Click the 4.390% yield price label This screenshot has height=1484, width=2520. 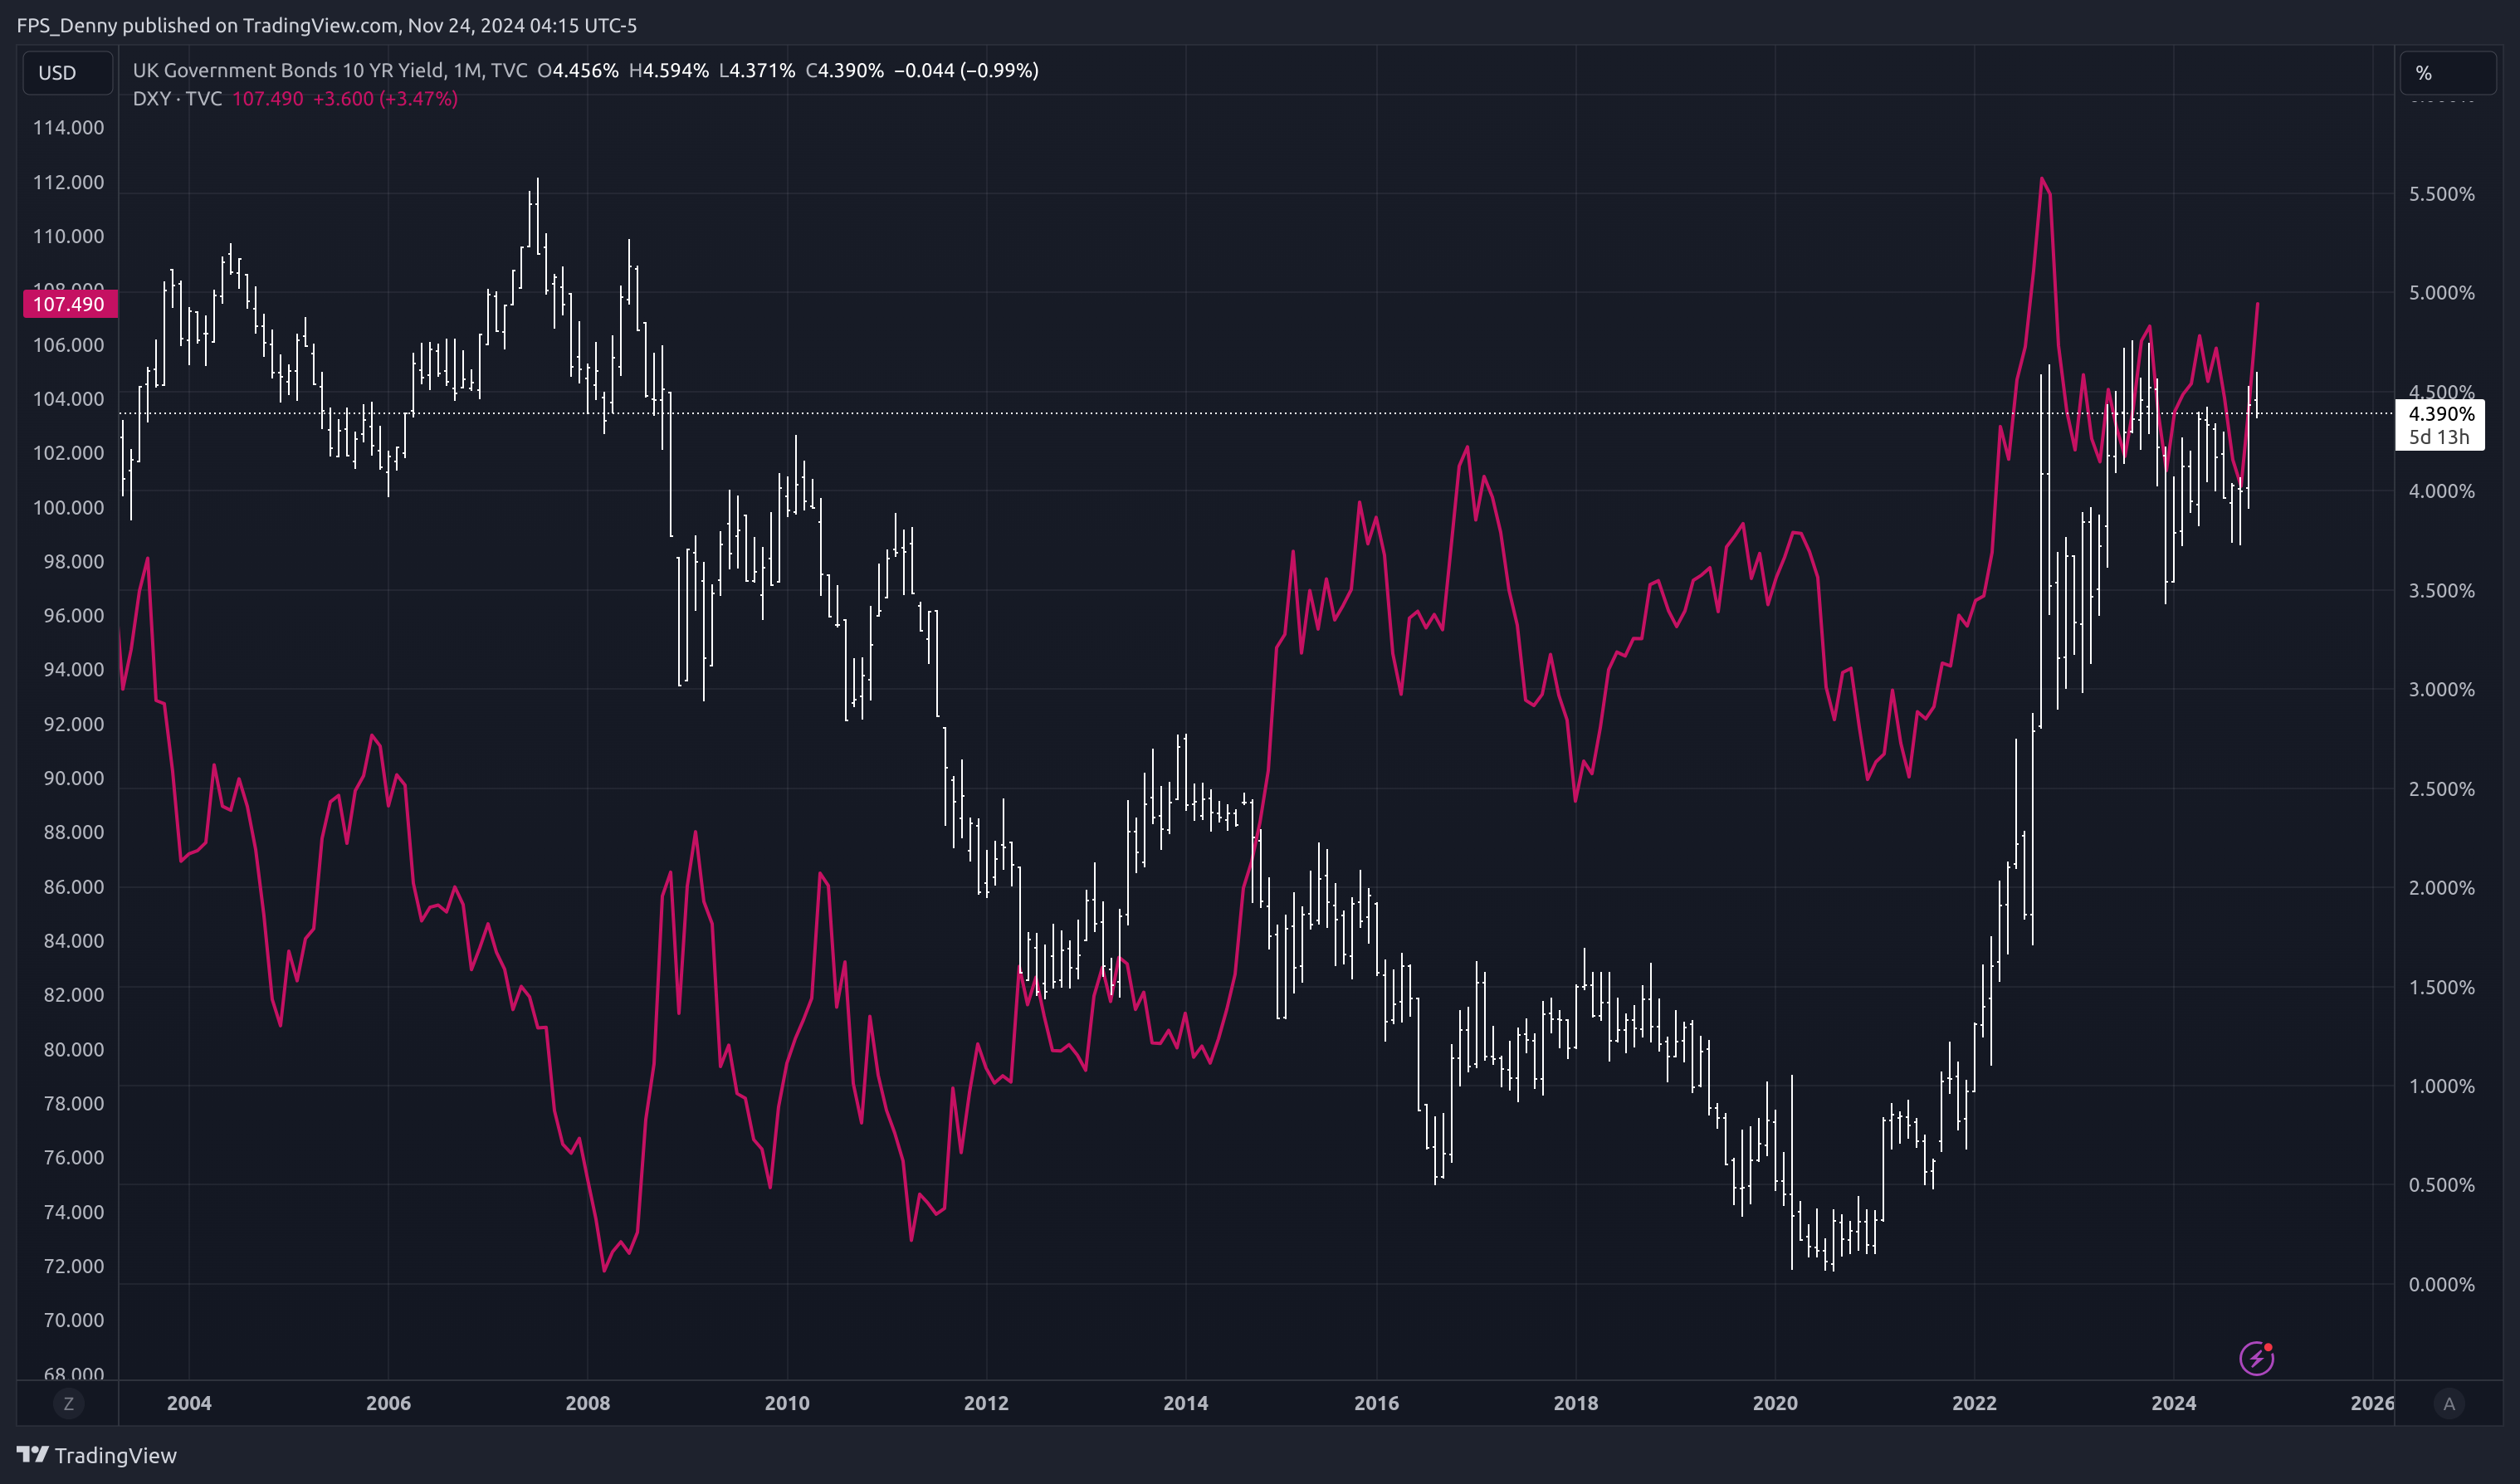2441,414
